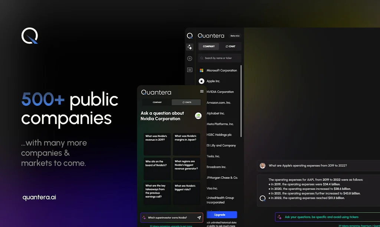Viewport: 380px width, 227px height.
Task: Expand the Tesla, Inc. company entry
Action: click(213, 156)
